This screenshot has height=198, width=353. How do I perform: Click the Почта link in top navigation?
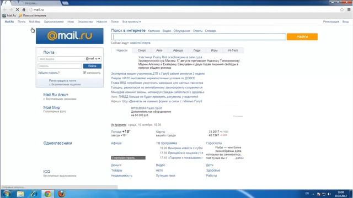pyautogui.click(x=22, y=22)
